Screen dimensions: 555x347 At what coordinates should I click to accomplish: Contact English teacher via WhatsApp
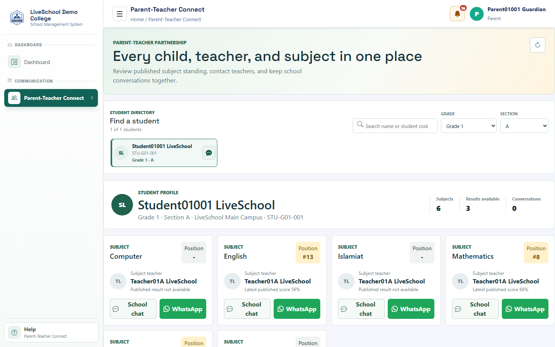click(x=297, y=309)
